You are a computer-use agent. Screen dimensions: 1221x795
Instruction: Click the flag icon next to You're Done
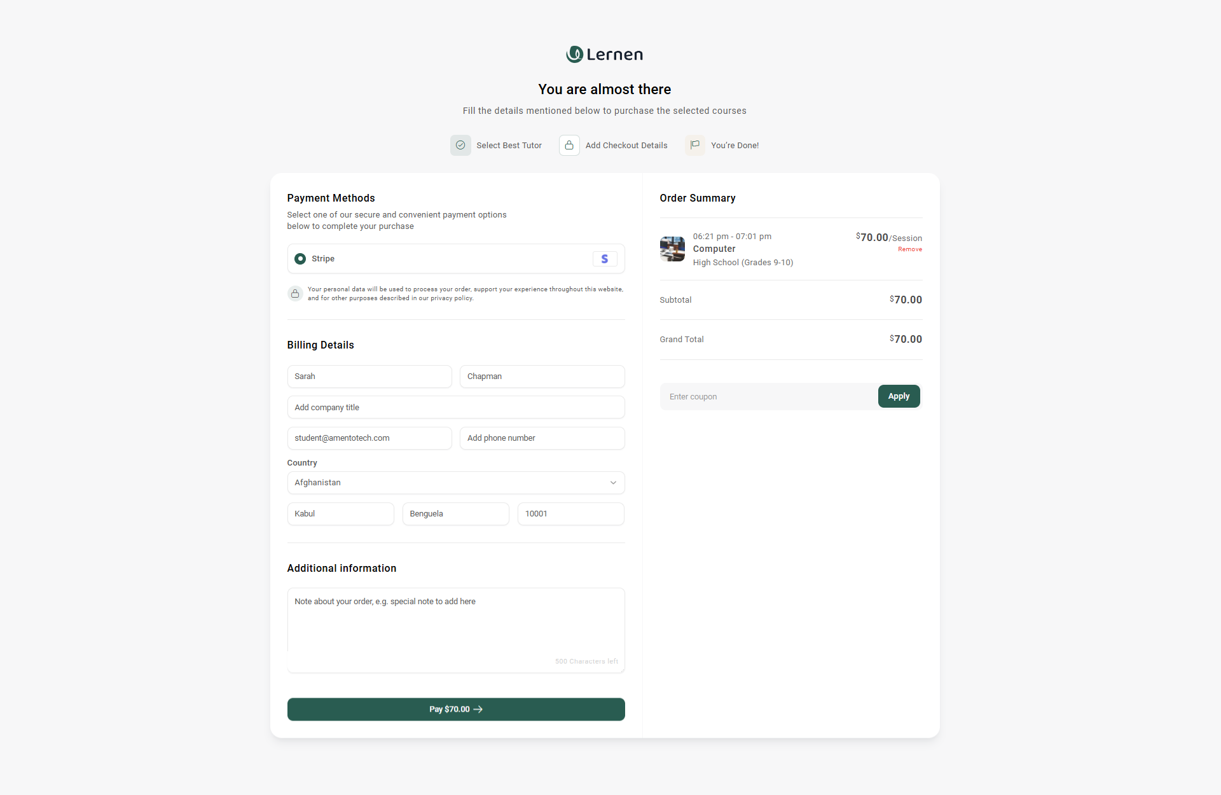[x=694, y=145]
